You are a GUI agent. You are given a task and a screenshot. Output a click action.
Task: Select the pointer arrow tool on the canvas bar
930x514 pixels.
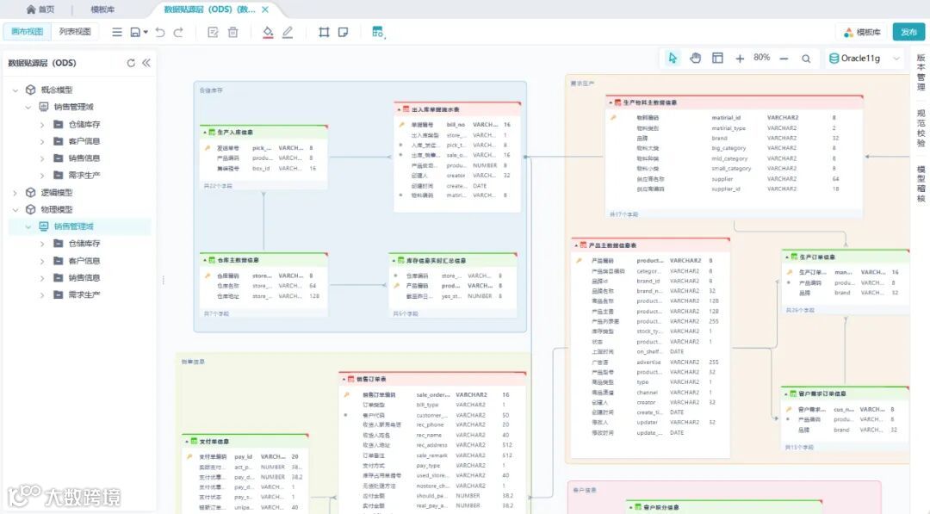point(672,58)
